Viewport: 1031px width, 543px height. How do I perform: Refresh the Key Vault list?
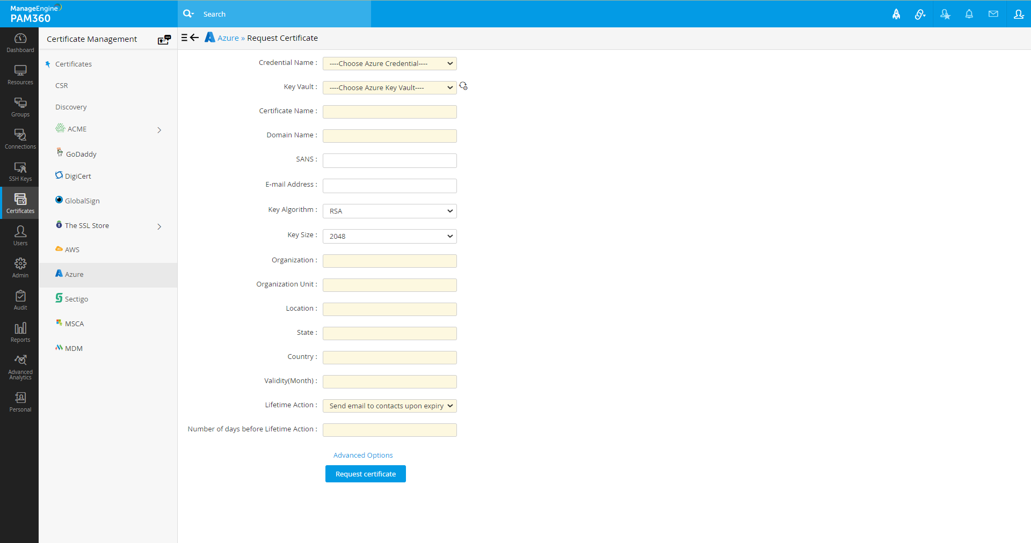click(x=463, y=86)
